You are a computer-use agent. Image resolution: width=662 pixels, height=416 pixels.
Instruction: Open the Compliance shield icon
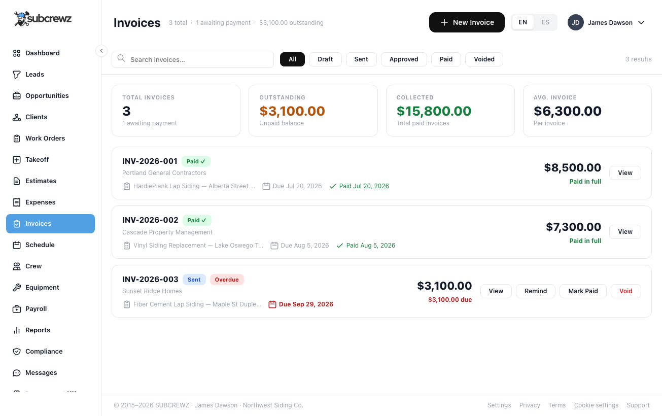[x=17, y=352]
